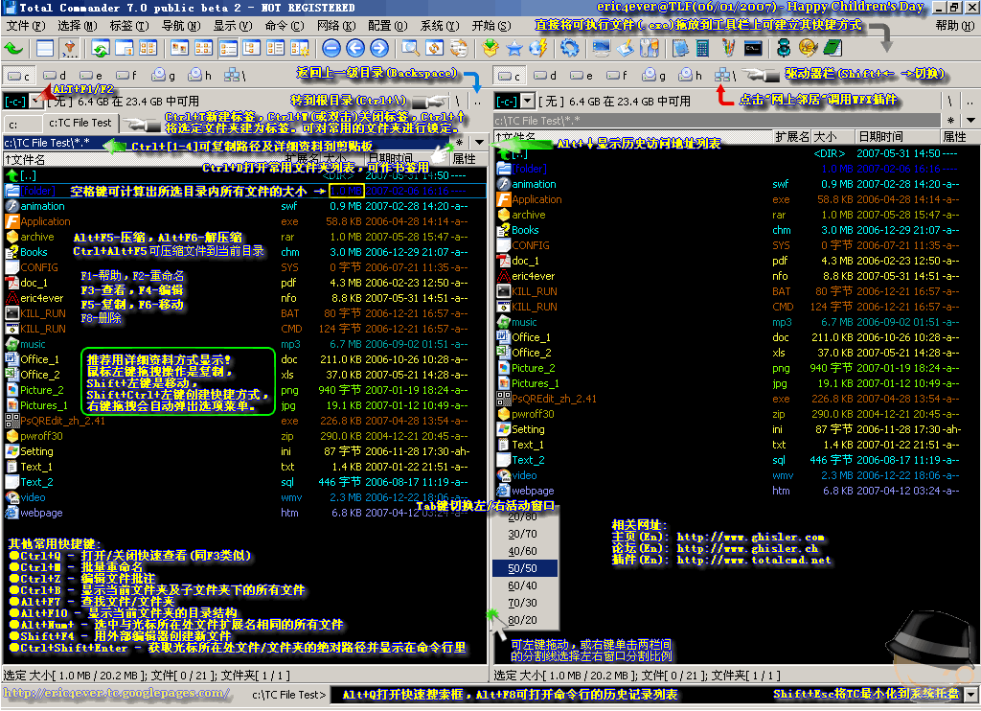Viewport: 981px width, 711px height.
Task: Click the green notebook icon in the toolbar
Action: [x=833, y=48]
